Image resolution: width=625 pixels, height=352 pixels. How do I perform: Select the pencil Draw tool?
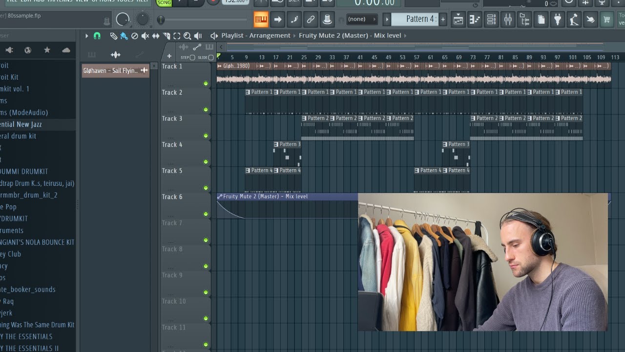tap(113, 36)
